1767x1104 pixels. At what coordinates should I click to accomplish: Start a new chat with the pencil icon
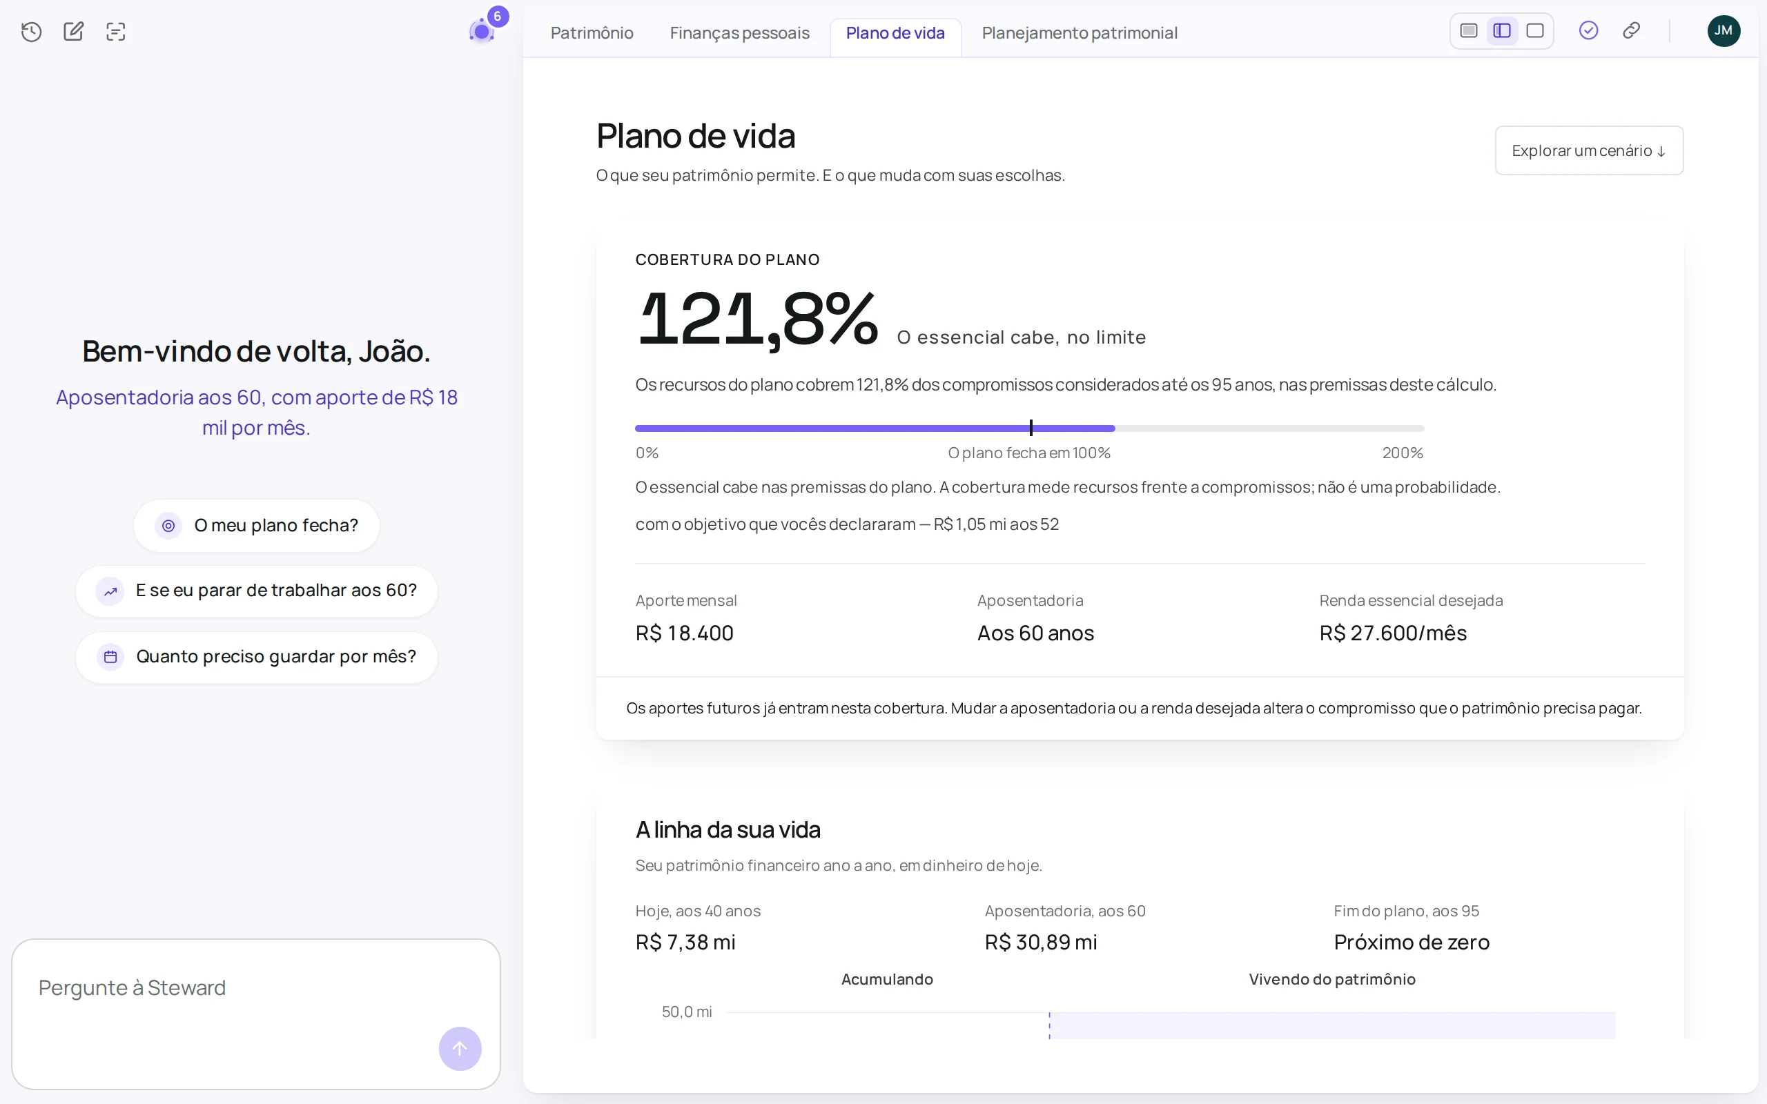click(74, 32)
